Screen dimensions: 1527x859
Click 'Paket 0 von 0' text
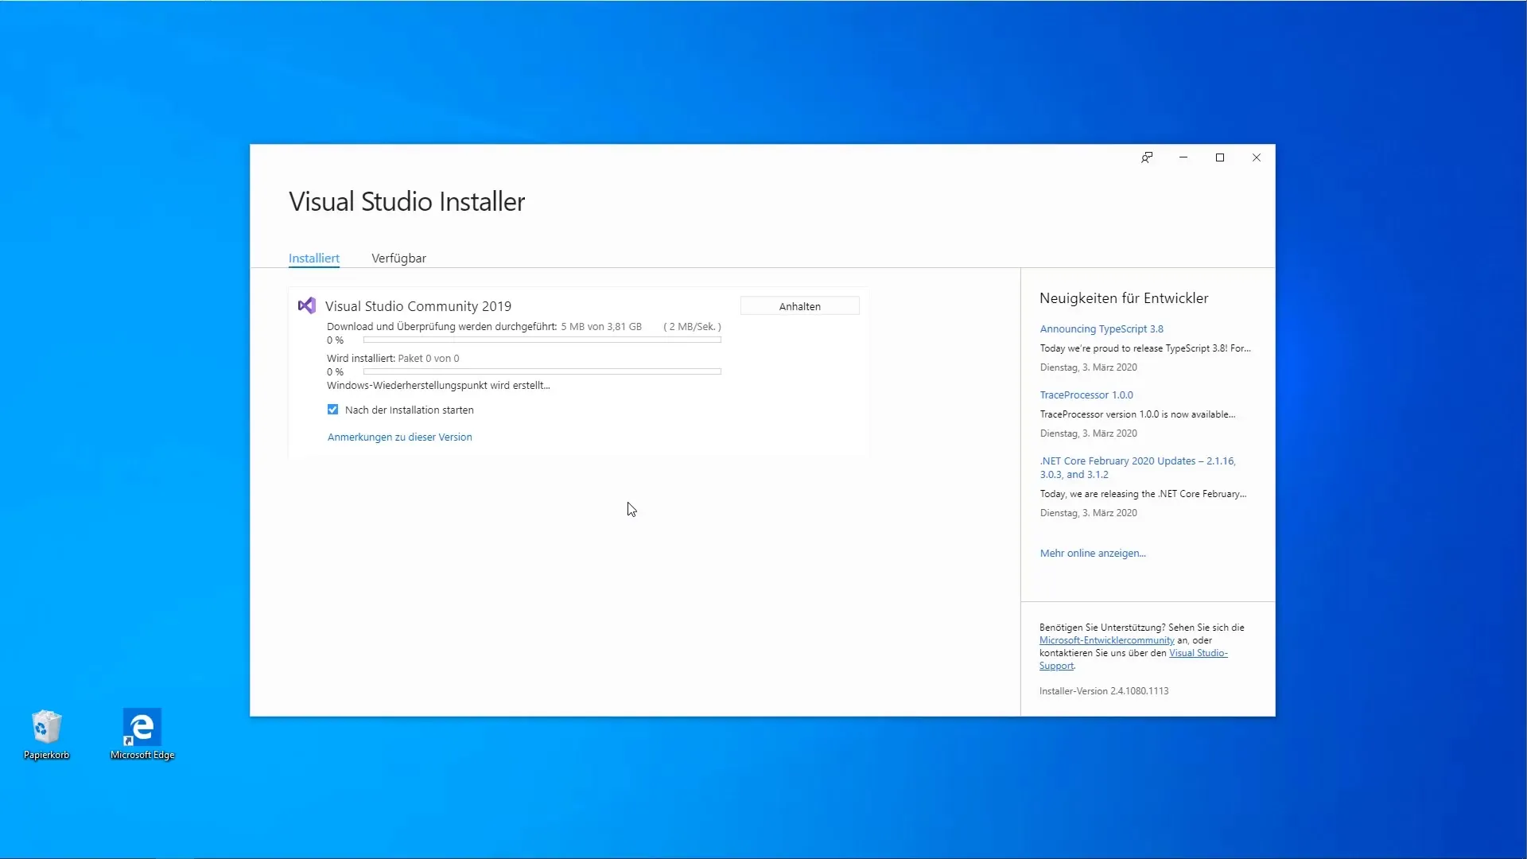[429, 359]
